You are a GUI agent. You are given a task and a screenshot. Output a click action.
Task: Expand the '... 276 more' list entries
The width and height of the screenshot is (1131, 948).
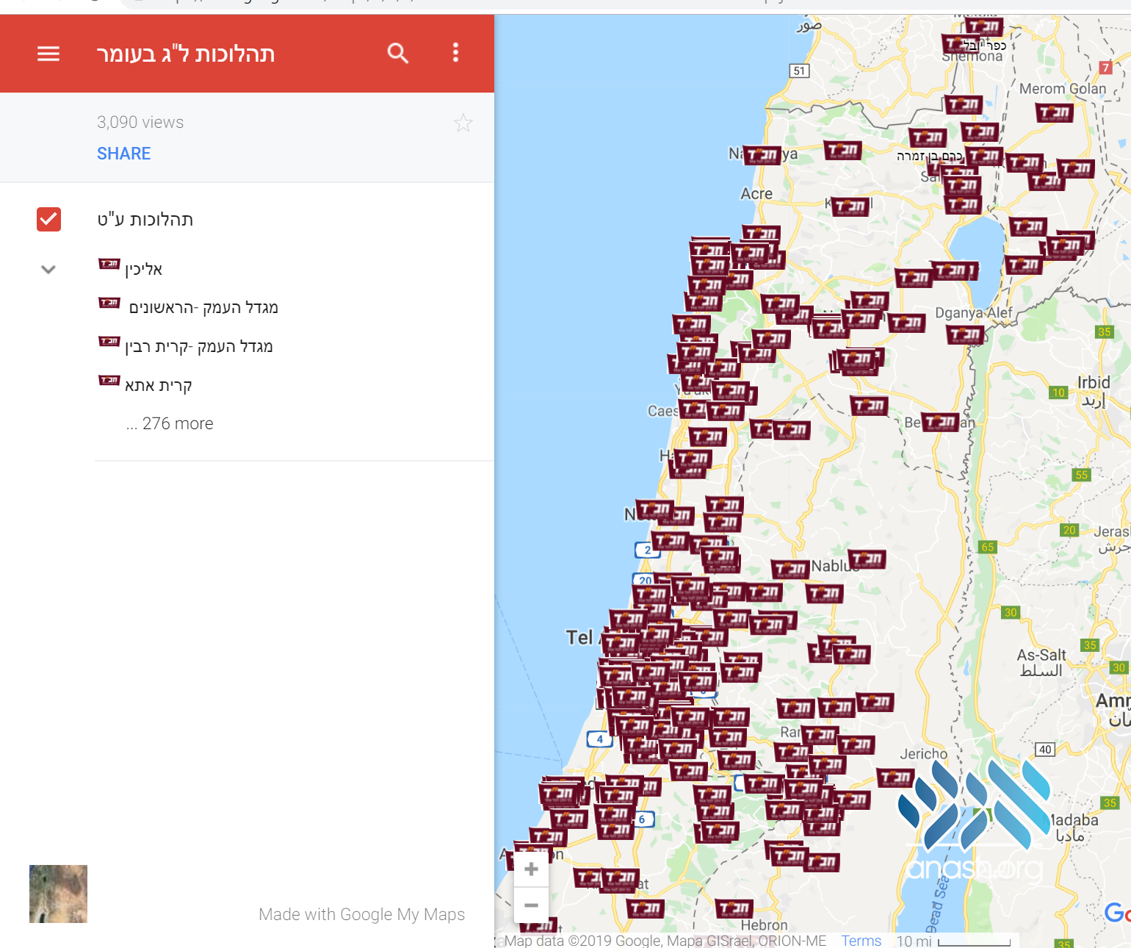[x=170, y=423]
